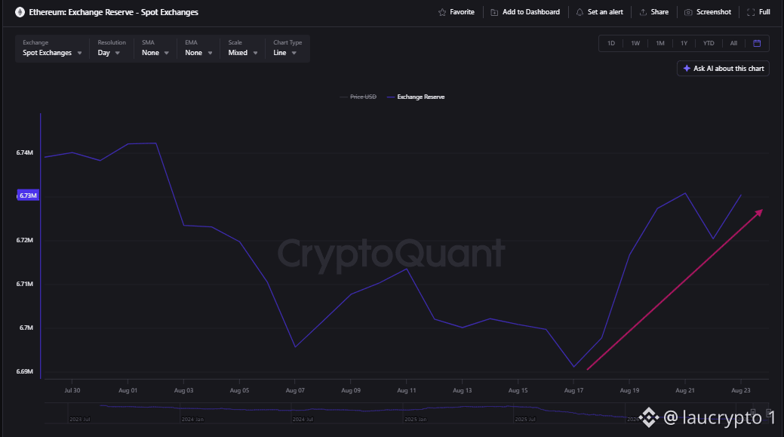Image resolution: width=784 pixels, height=437 pixels.
Task: Click the AI sparkle icon
Action: pos(687,69)
